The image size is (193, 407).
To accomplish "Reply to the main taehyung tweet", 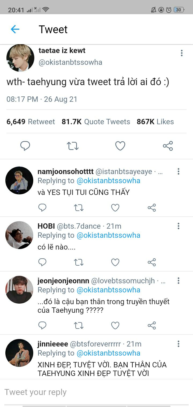I will pos(25,146).
